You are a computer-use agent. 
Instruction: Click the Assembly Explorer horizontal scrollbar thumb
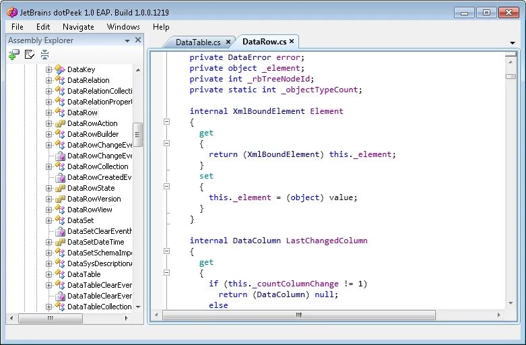(x=51, y=318)
